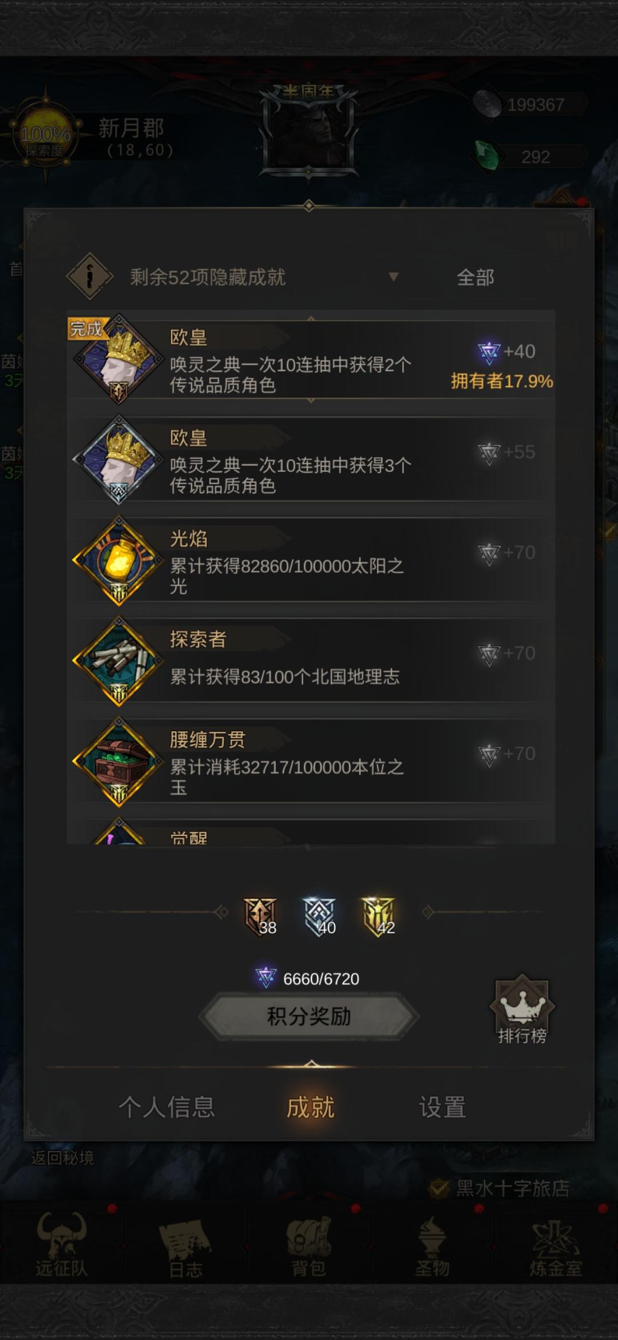
Task: Click the 积分奖励 button
Action: click(x=309, y=1016)
